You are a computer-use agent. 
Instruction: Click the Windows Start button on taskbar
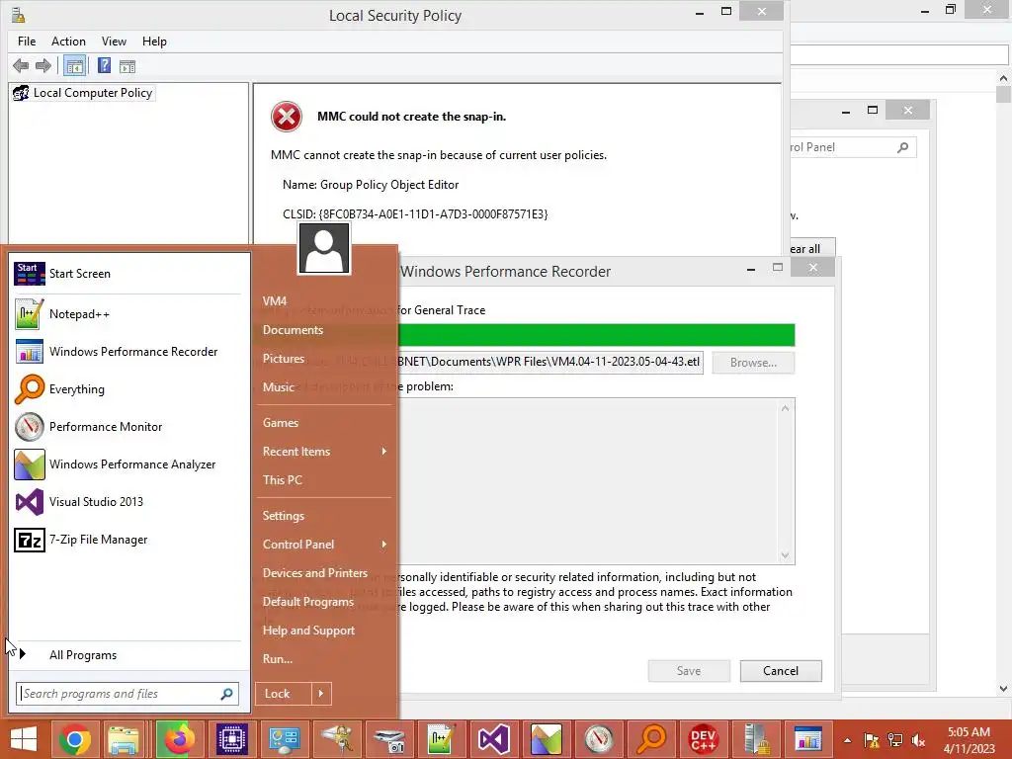pos(24,739)
